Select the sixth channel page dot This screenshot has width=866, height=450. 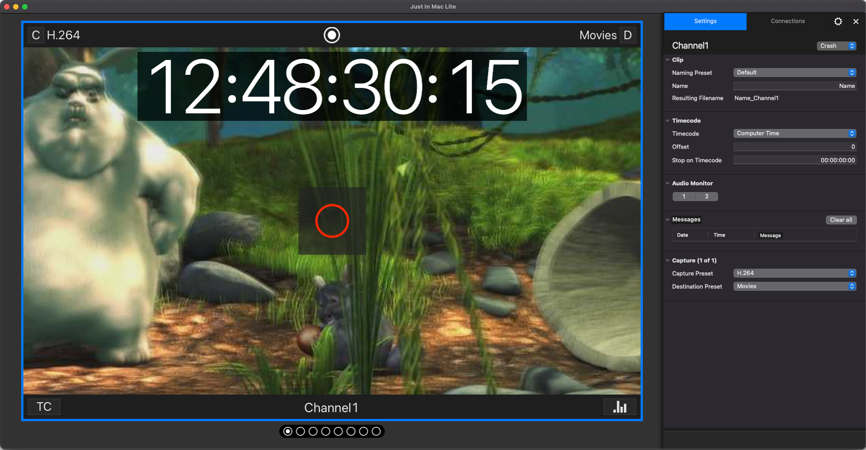point(351,432)
